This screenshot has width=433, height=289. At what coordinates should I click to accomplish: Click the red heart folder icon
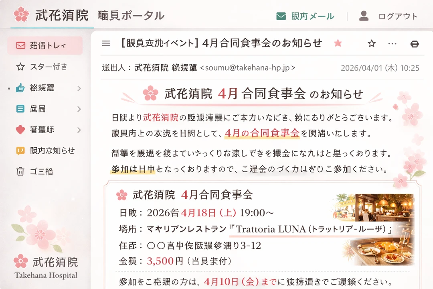[20, 129]
